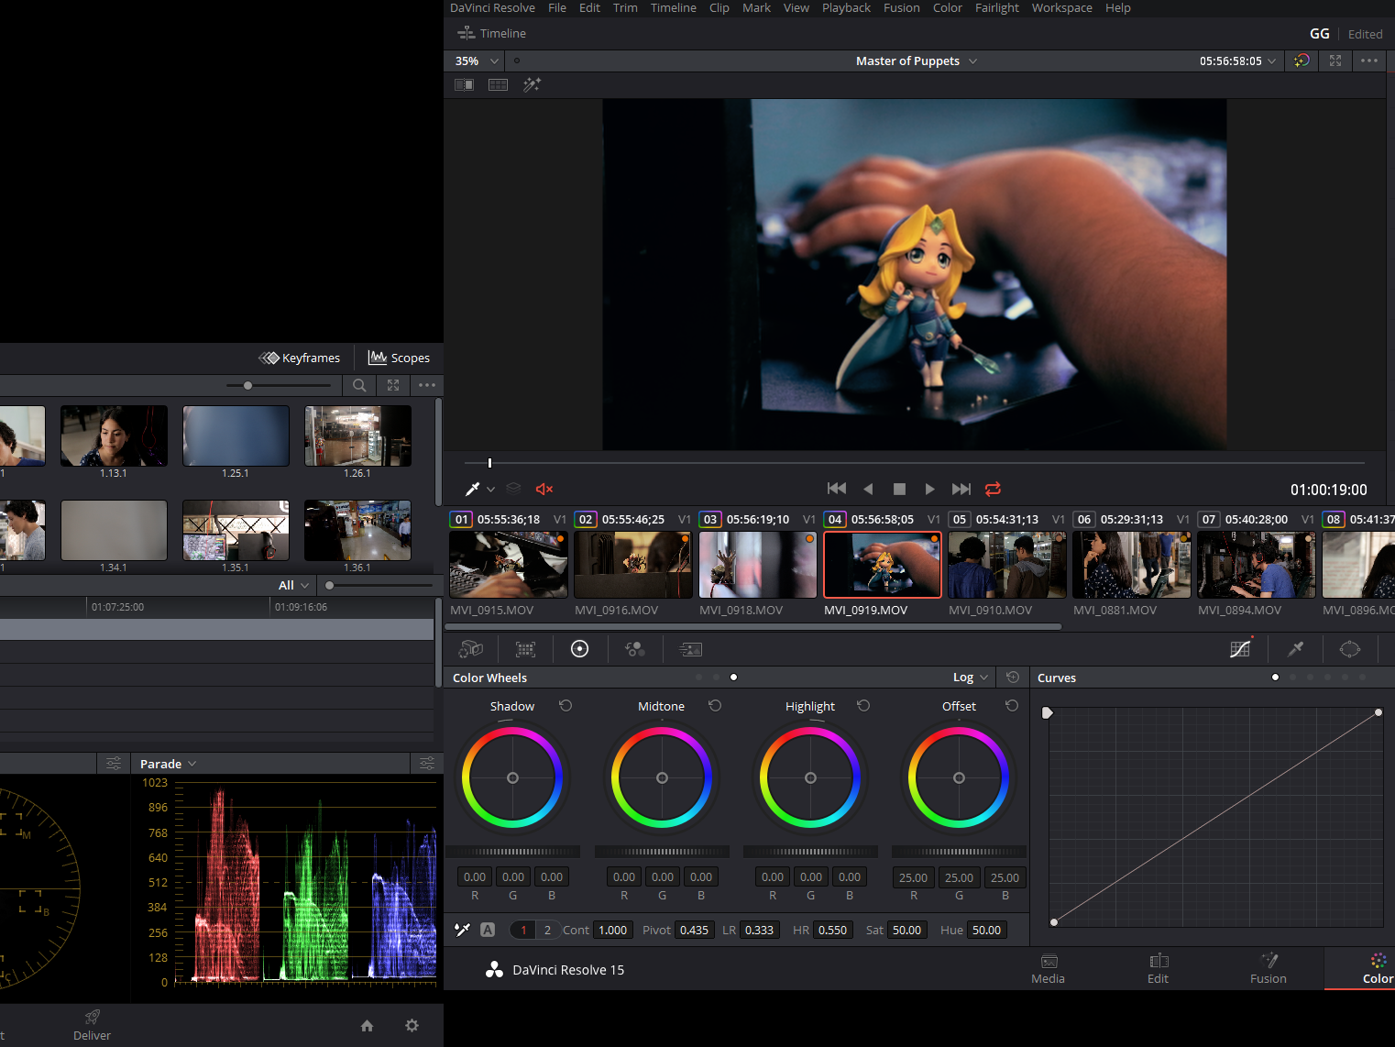Open the Motion Effects palette icon
The width and height of the screenshot is (1395, 1047).
tap(690, 649)
